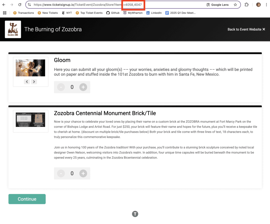Click the browser back arrow
This screenshot has height=224, width=270.
coord(4,5)
